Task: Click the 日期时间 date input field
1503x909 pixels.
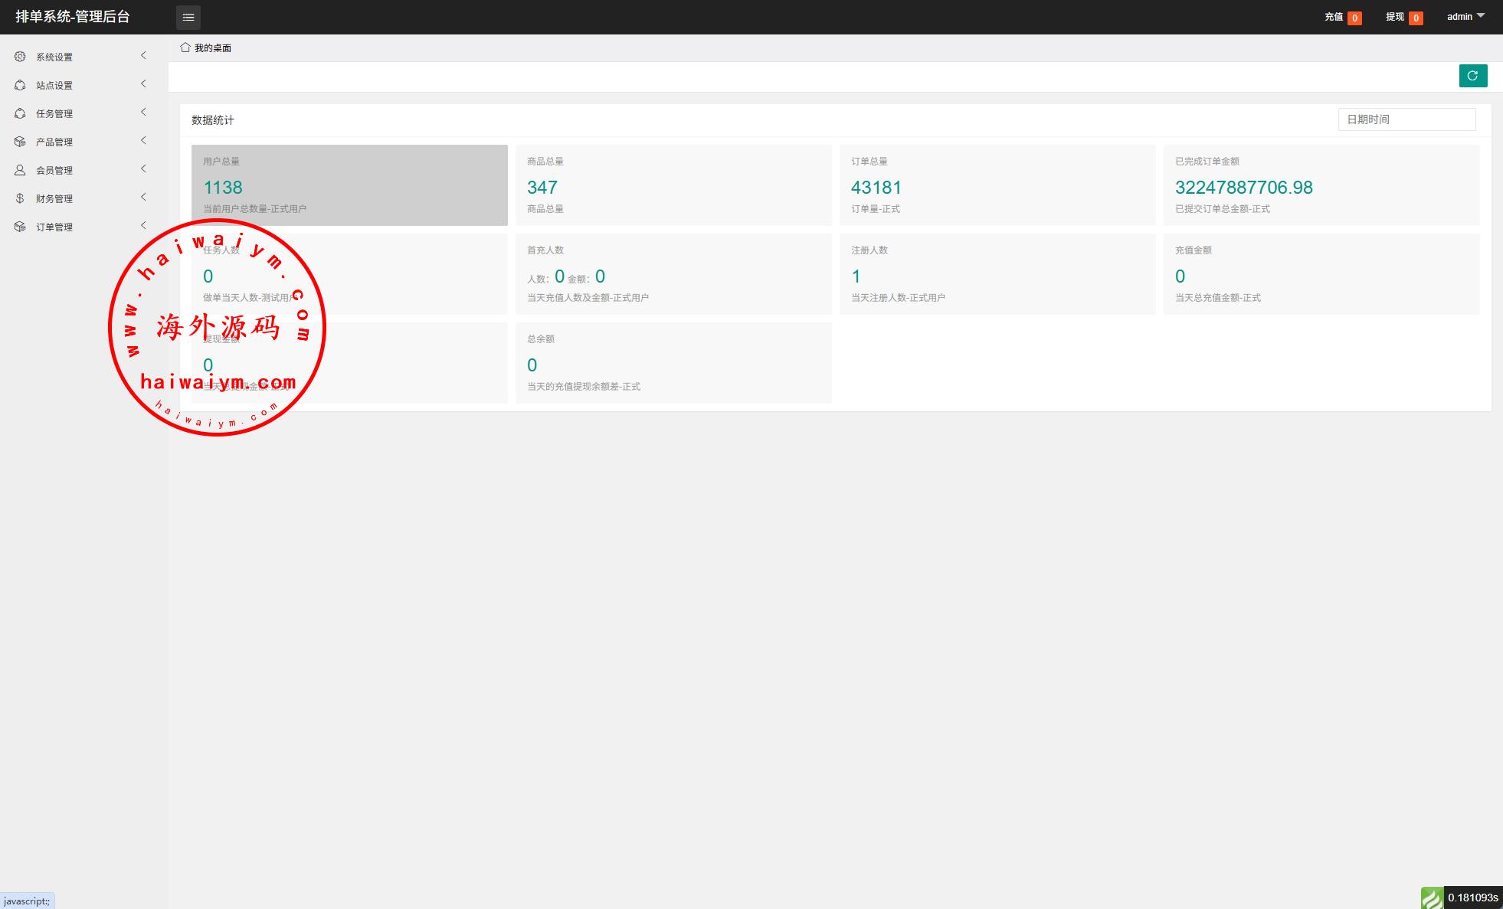Action: [x=1406, y=119]
